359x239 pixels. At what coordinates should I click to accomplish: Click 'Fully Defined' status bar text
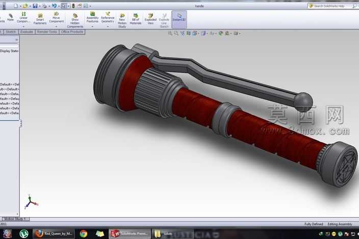point(314,224)
